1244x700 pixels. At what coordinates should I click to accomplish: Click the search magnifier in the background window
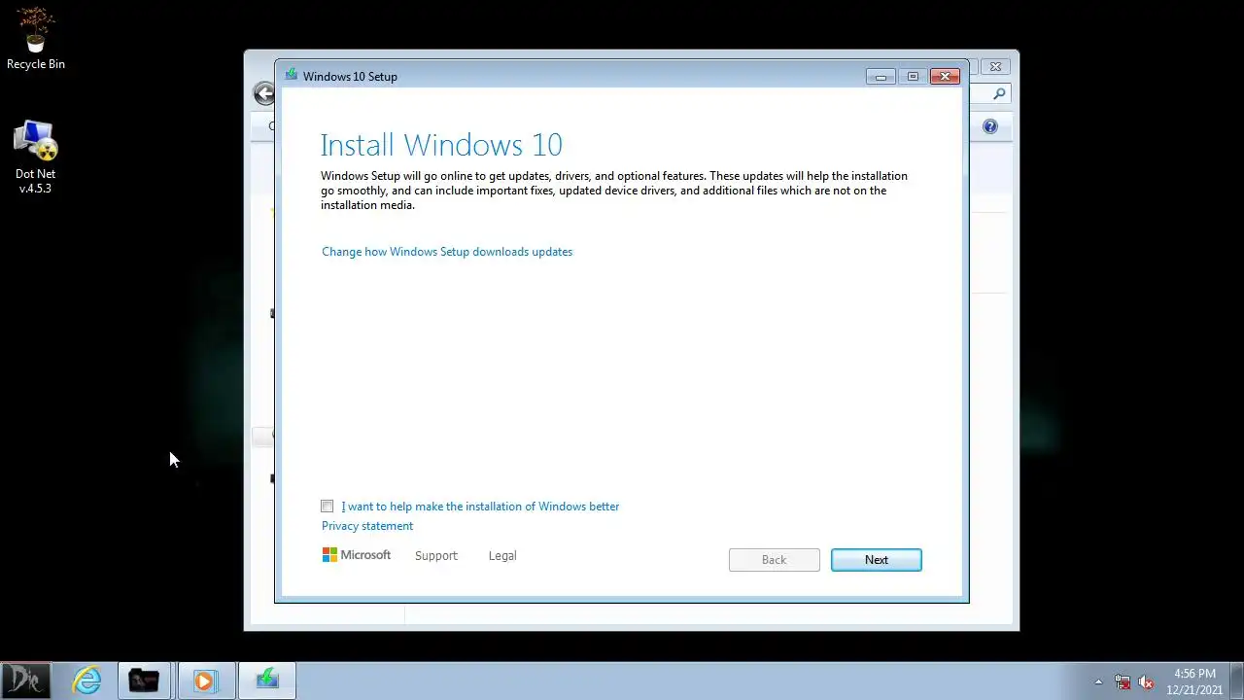click(x=999, y=93)
